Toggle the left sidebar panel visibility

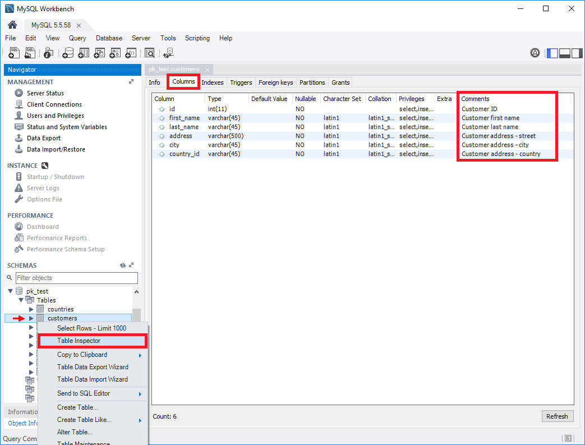(x=552, y=53)
